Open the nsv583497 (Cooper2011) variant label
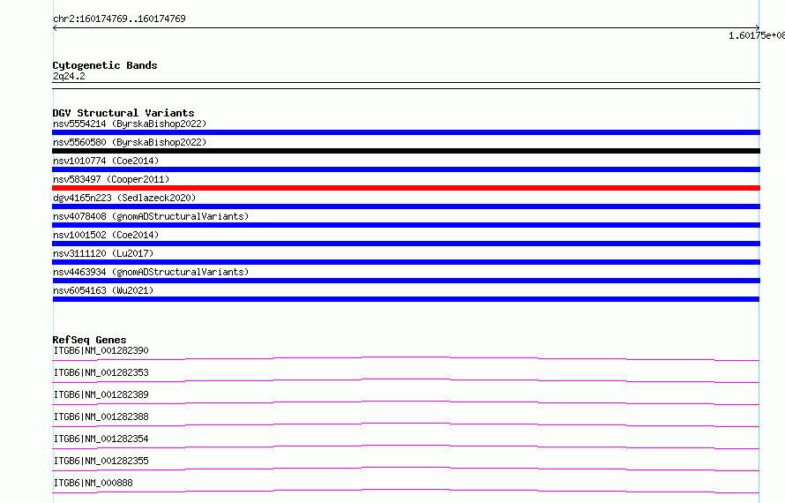785x503 pixels. coord(111,179)
